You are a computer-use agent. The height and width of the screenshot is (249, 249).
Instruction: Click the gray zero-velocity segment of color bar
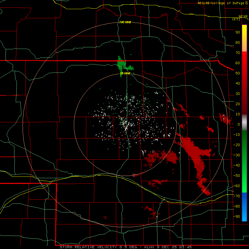(x=244, y=123)
